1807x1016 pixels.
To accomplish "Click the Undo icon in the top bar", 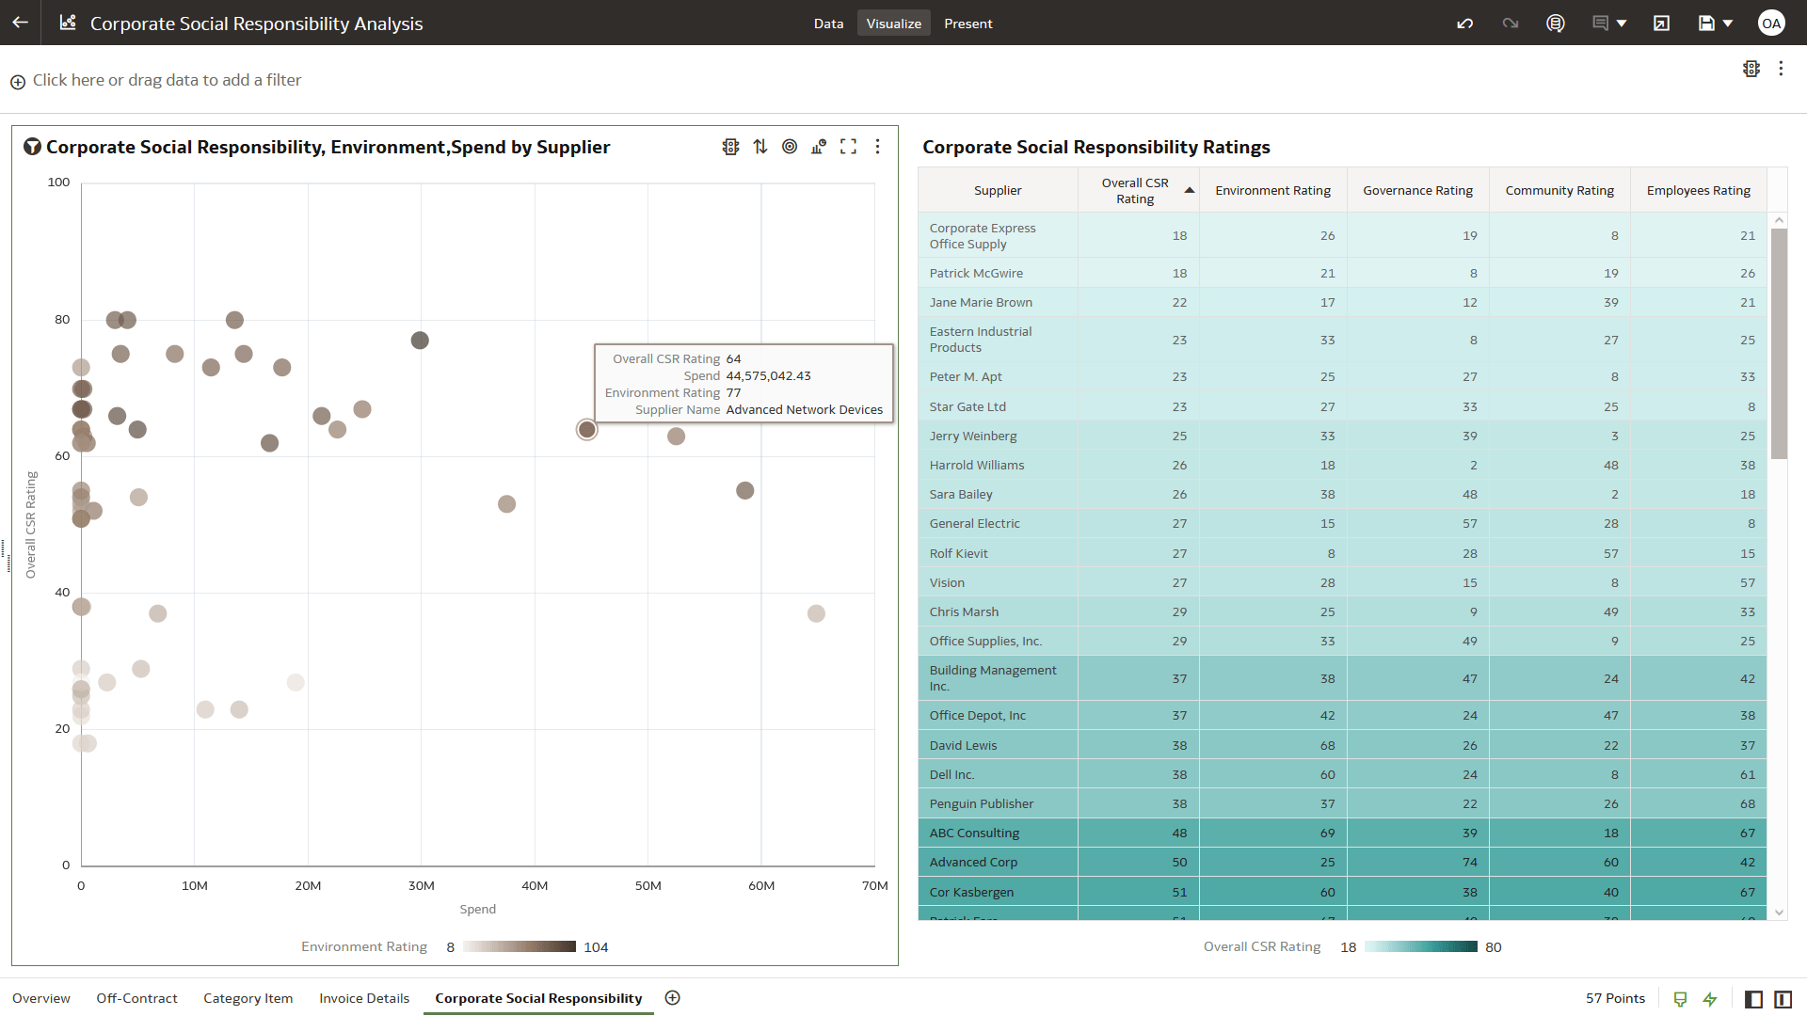I will pyautogui.click(x=1464, y=23).
